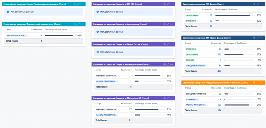Open more menu of Запросы от МП ПМ gadget
The height and width of the screenshot is (128, 266).
pyautogui.click(x=172, y=4)
